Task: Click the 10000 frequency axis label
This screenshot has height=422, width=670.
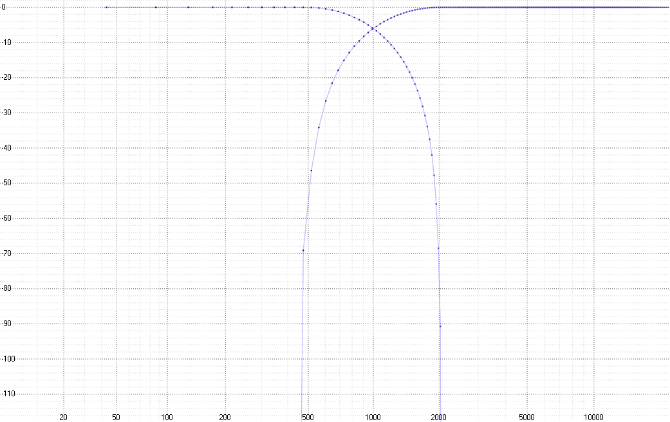Action: (x=593, y=417)
